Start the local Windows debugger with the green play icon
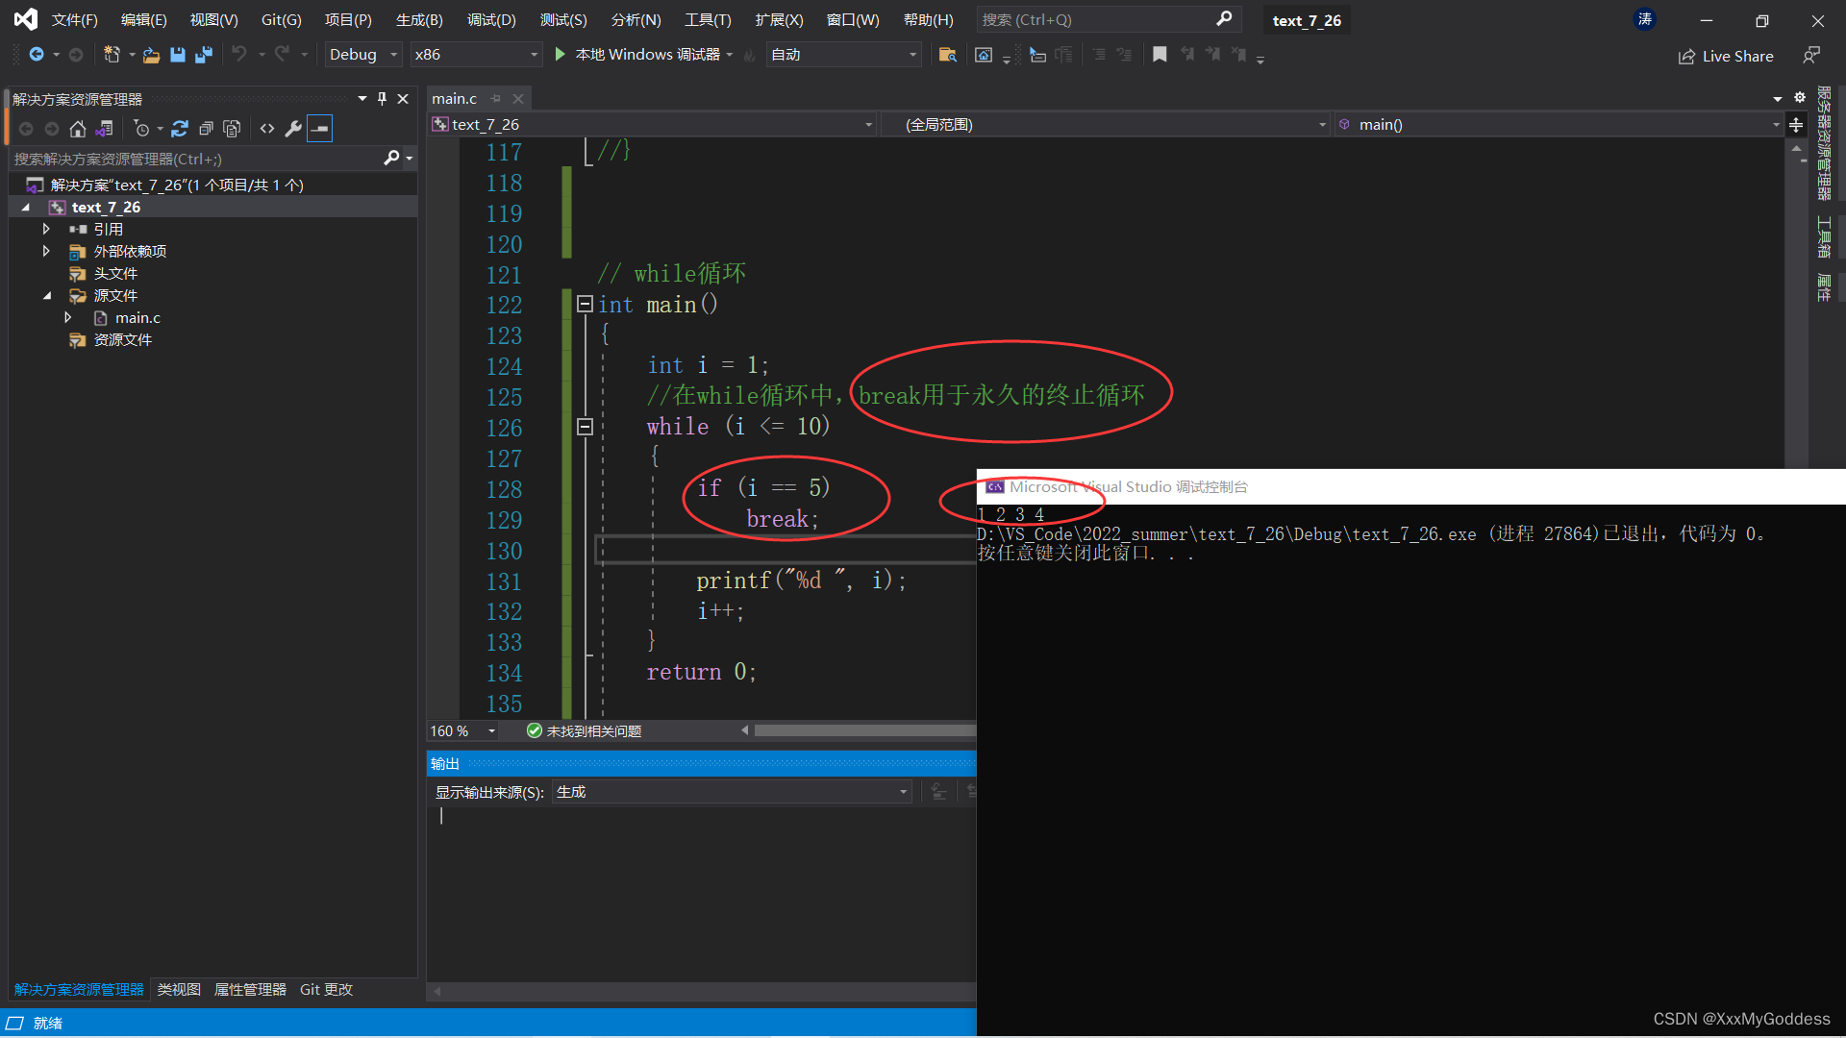1846x1038 pixels. coord(561,55)
